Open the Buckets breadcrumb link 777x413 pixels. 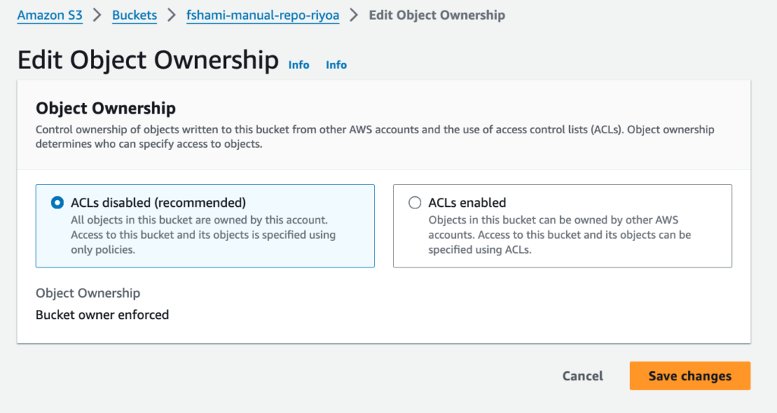[134, 15]
